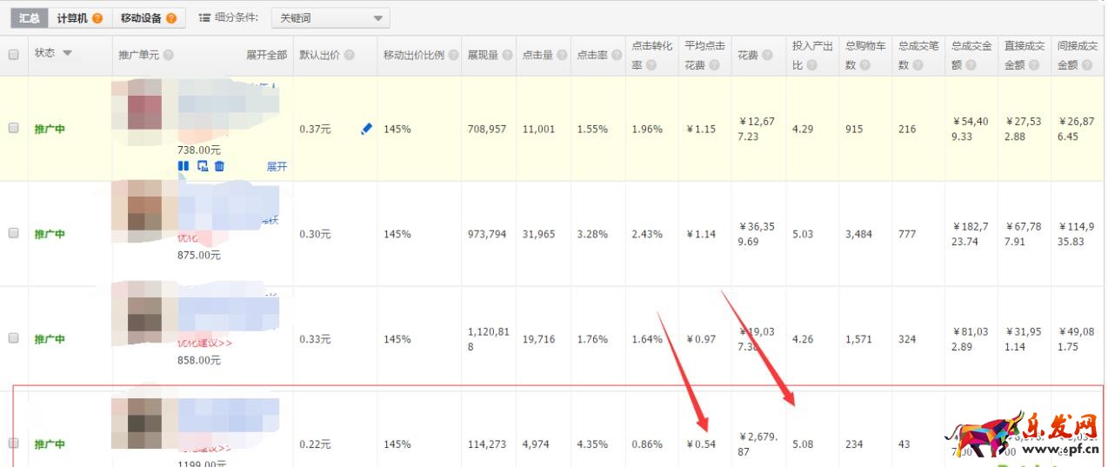Viewport: 1108px width, 467px height.
Task: Click help icon next to 展现量 header
Action: click(507, 55)
